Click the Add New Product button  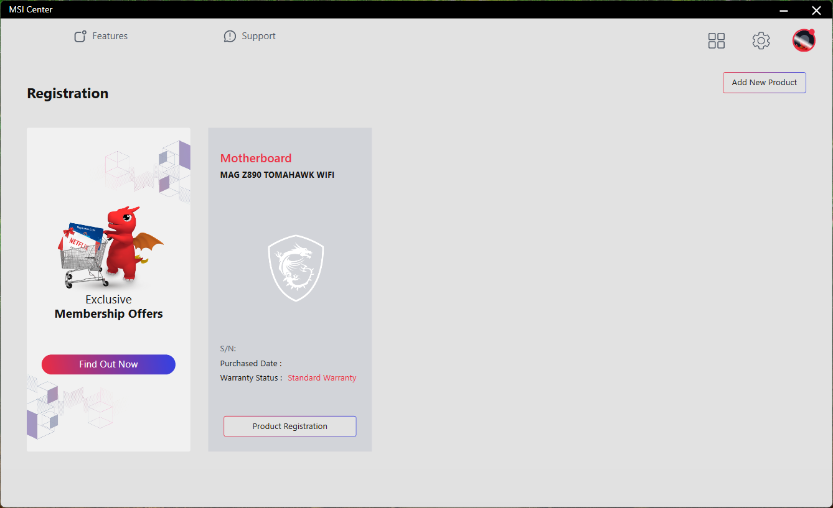click(x=765, y=83)
